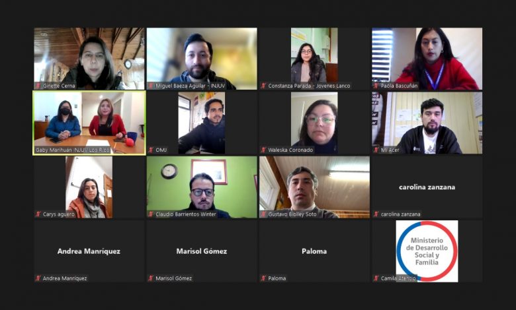Click muted mic icon beside Miguel Baeza Aguilar
The width and height of the screenshot is (516, 310).
click(151, 86)
